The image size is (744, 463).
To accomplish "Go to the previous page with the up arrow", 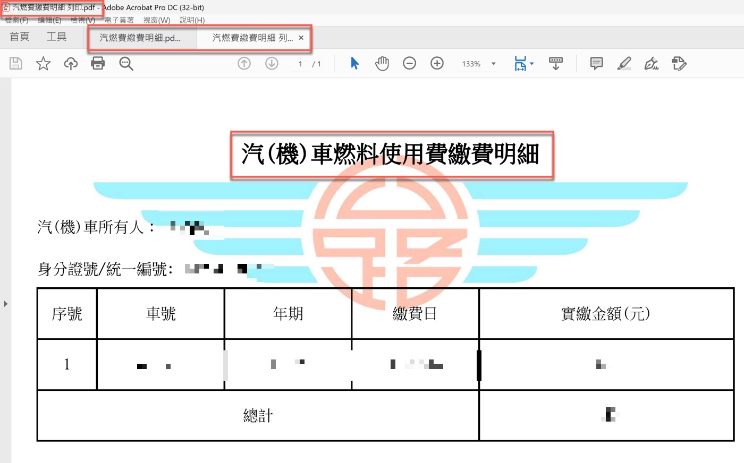I will pos(244,64).
